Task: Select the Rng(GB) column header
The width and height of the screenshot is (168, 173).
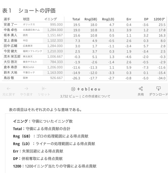Action: tap(91, 19)
